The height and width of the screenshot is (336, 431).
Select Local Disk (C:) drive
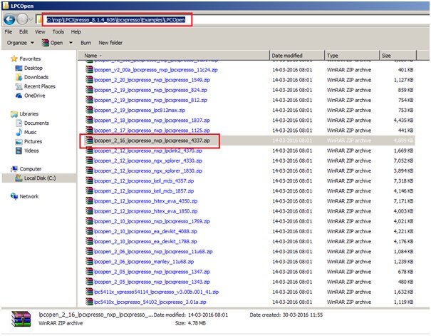pos(36,178)
